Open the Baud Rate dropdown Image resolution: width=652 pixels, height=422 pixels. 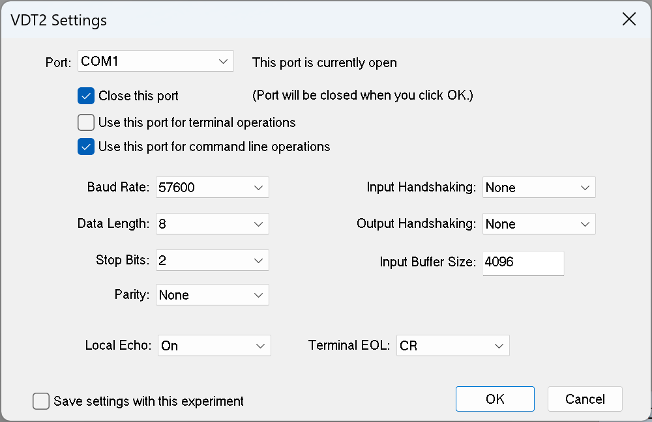pyautogui.click(x=212, y=187)
